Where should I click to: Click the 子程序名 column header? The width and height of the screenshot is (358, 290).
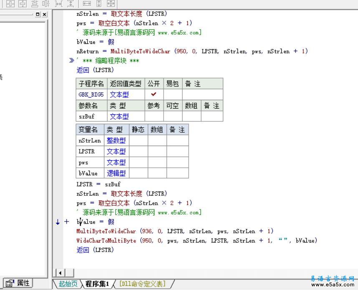tap(91, 83)
